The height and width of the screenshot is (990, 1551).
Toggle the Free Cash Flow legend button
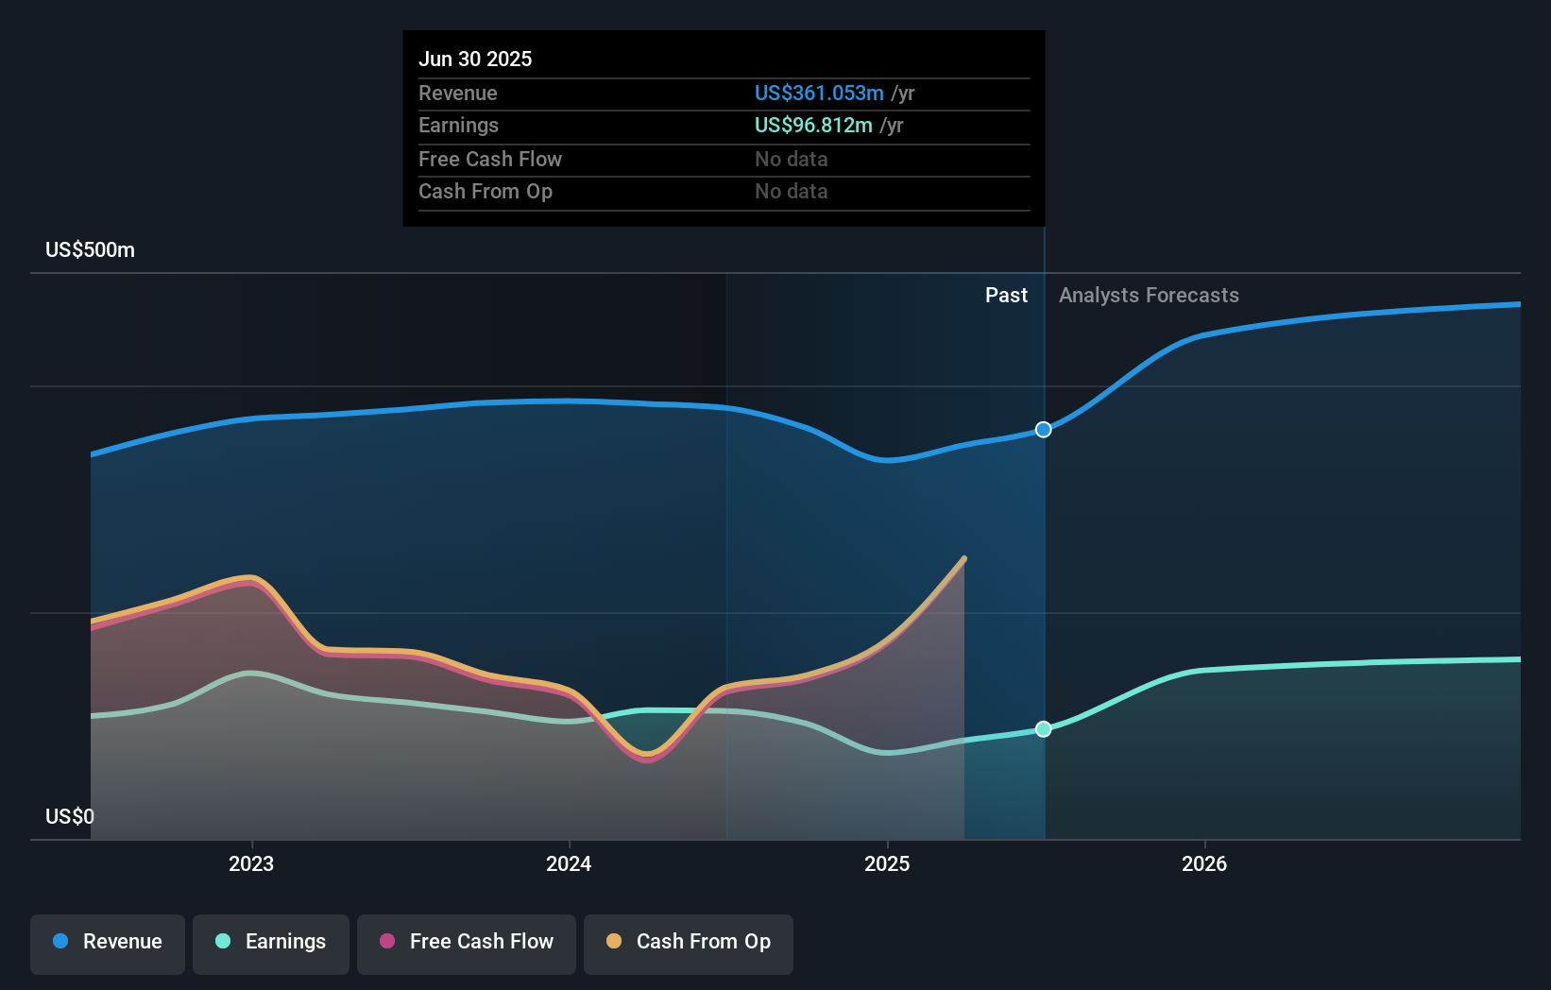467,944
